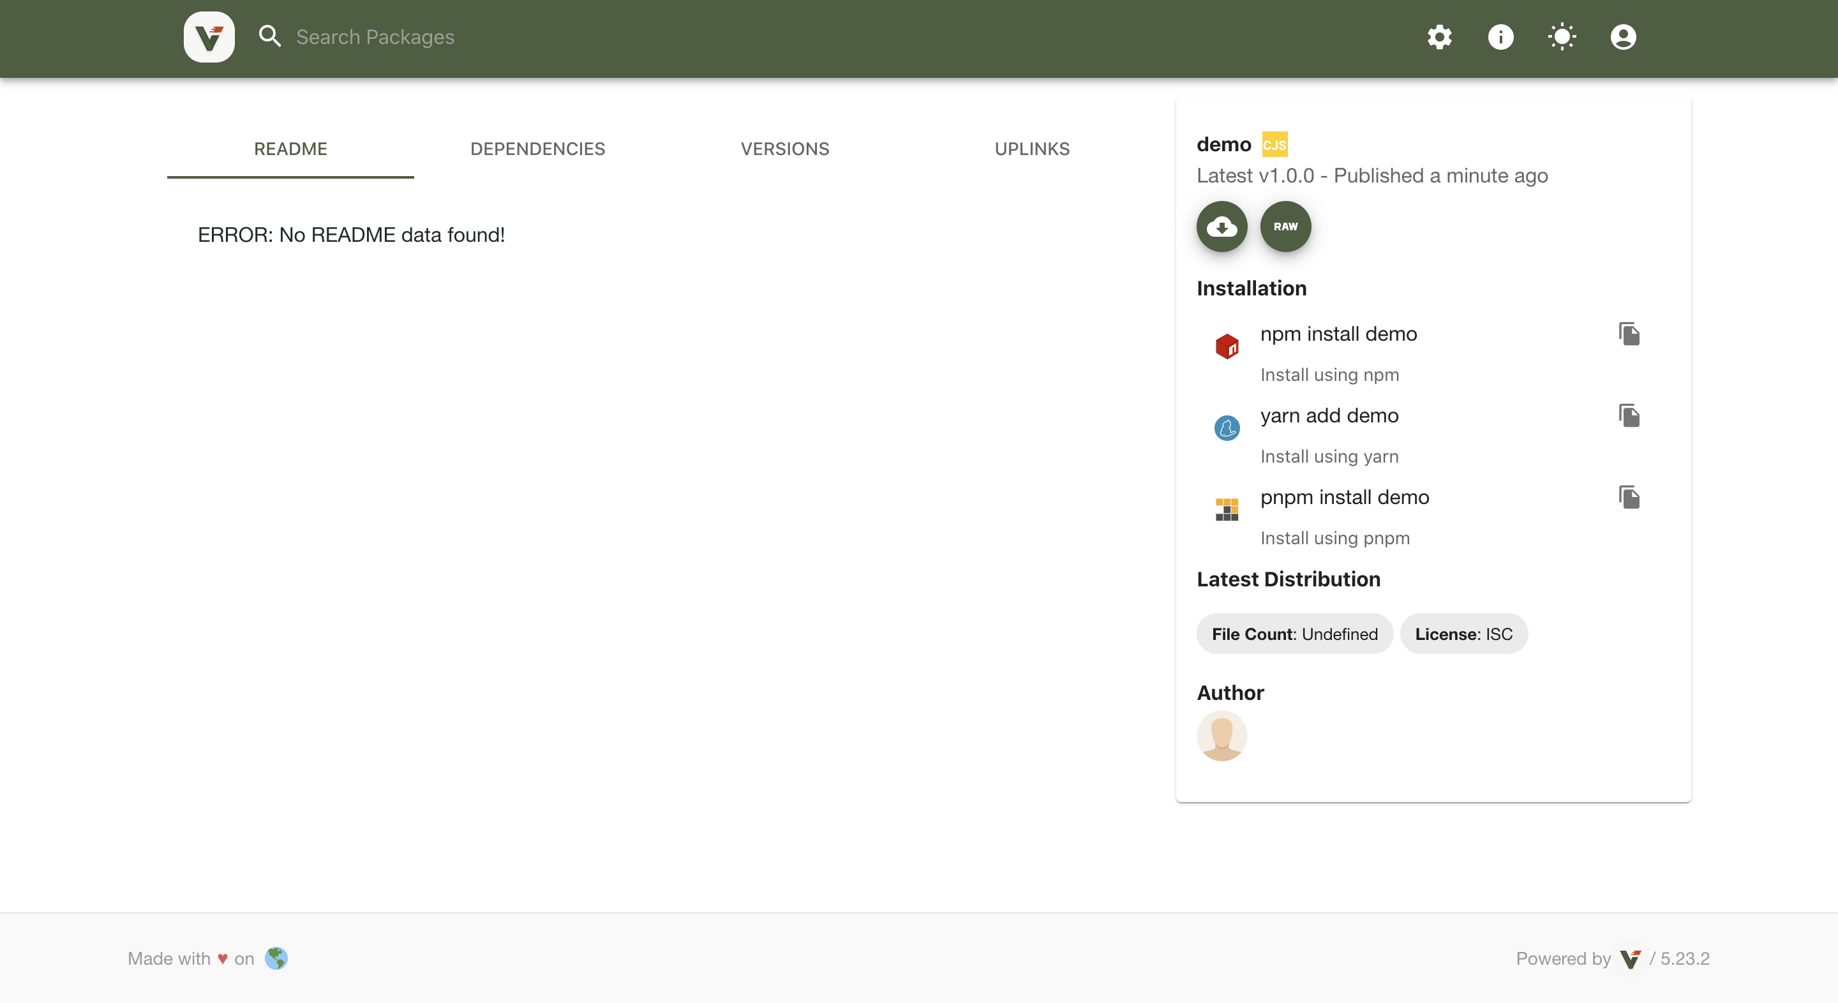The height and width of the screenshot is (1003, 1838).
Task: Click 'Made with' footer text
Action: [169, 959]
